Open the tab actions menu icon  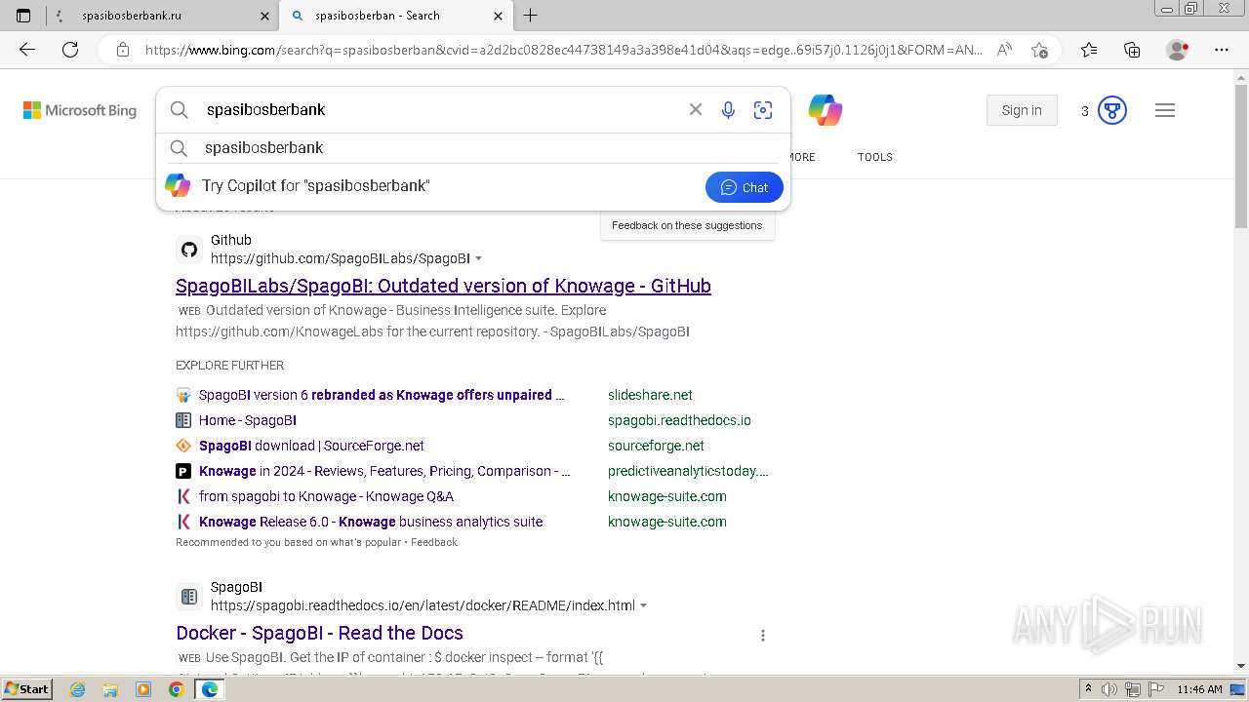tap(23, 16)
